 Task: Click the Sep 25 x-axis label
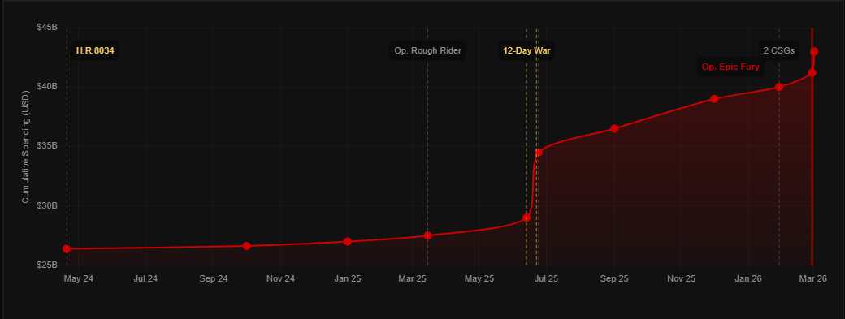(x=614, y=279)
